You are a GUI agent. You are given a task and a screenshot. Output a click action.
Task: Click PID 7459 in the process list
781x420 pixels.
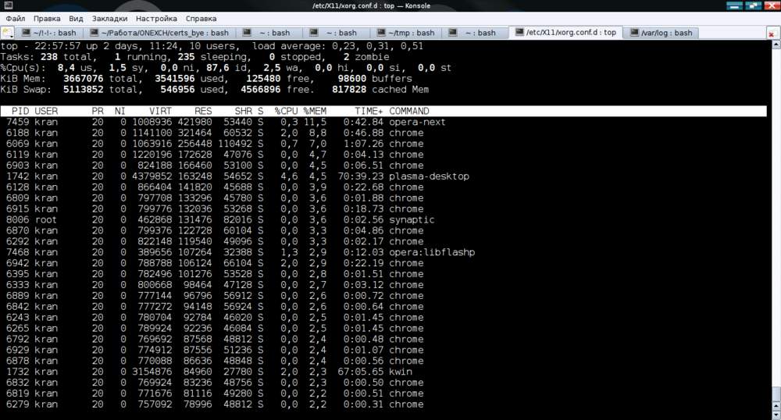coord(18,122)
